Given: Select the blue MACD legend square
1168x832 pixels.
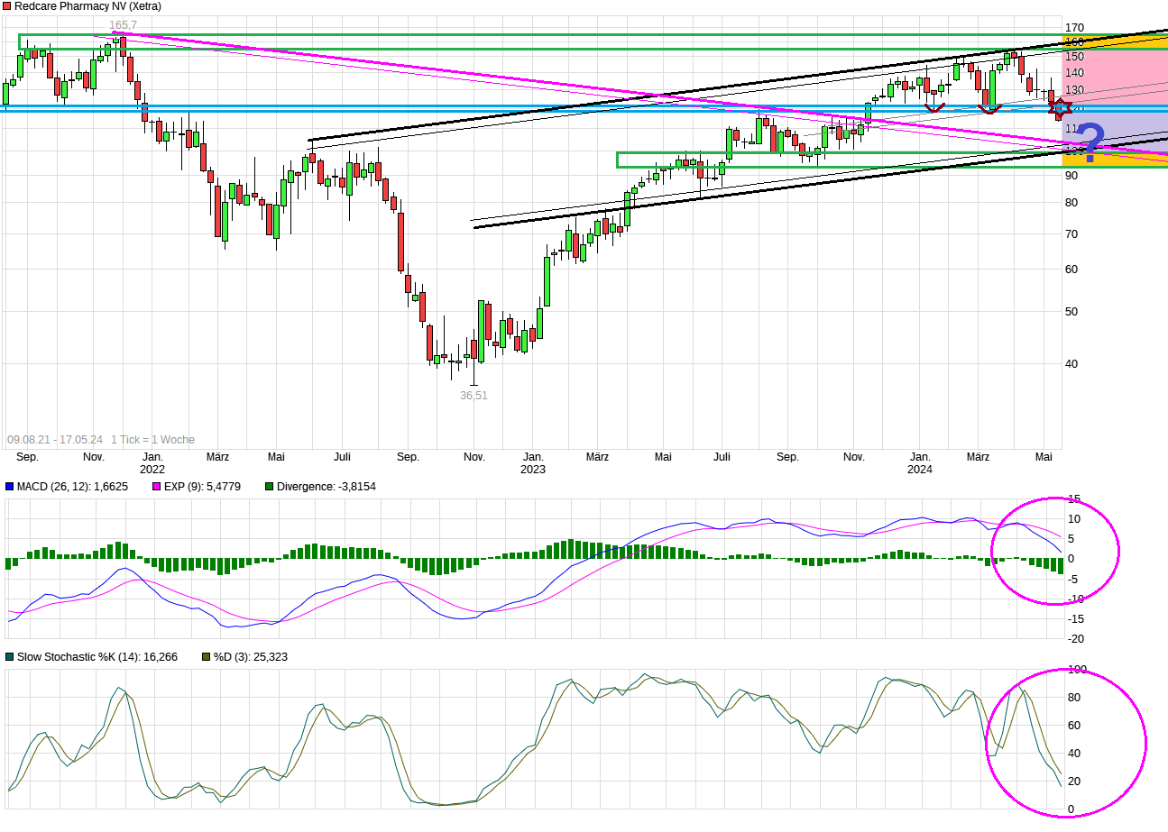Looking at the screenshot, I should pos(9,487).
